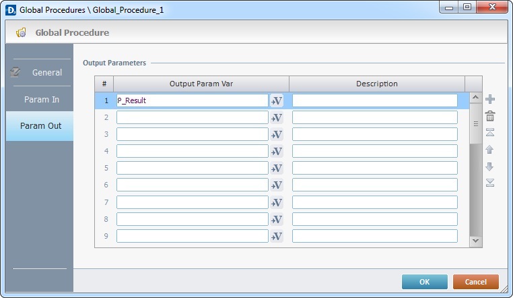The image size is (513, 298).
Task: Select the Param Out tab
Action: click(x=39, y=126)
